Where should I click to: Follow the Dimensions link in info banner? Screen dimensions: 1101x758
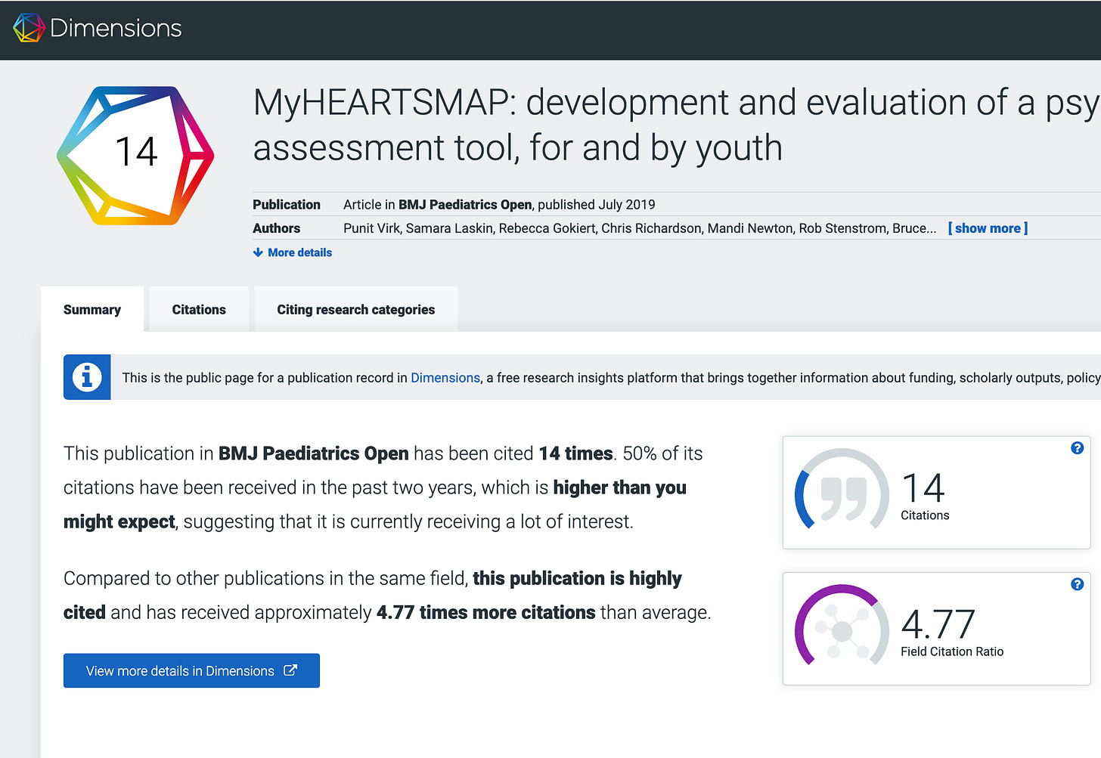tap(445, 378)
